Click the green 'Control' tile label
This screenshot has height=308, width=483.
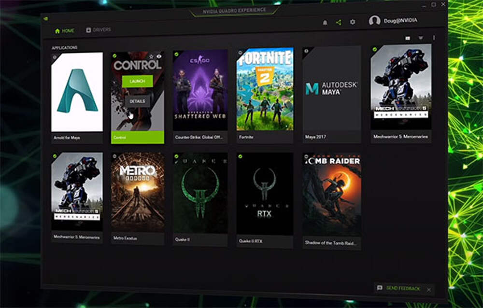click(138, 138)
